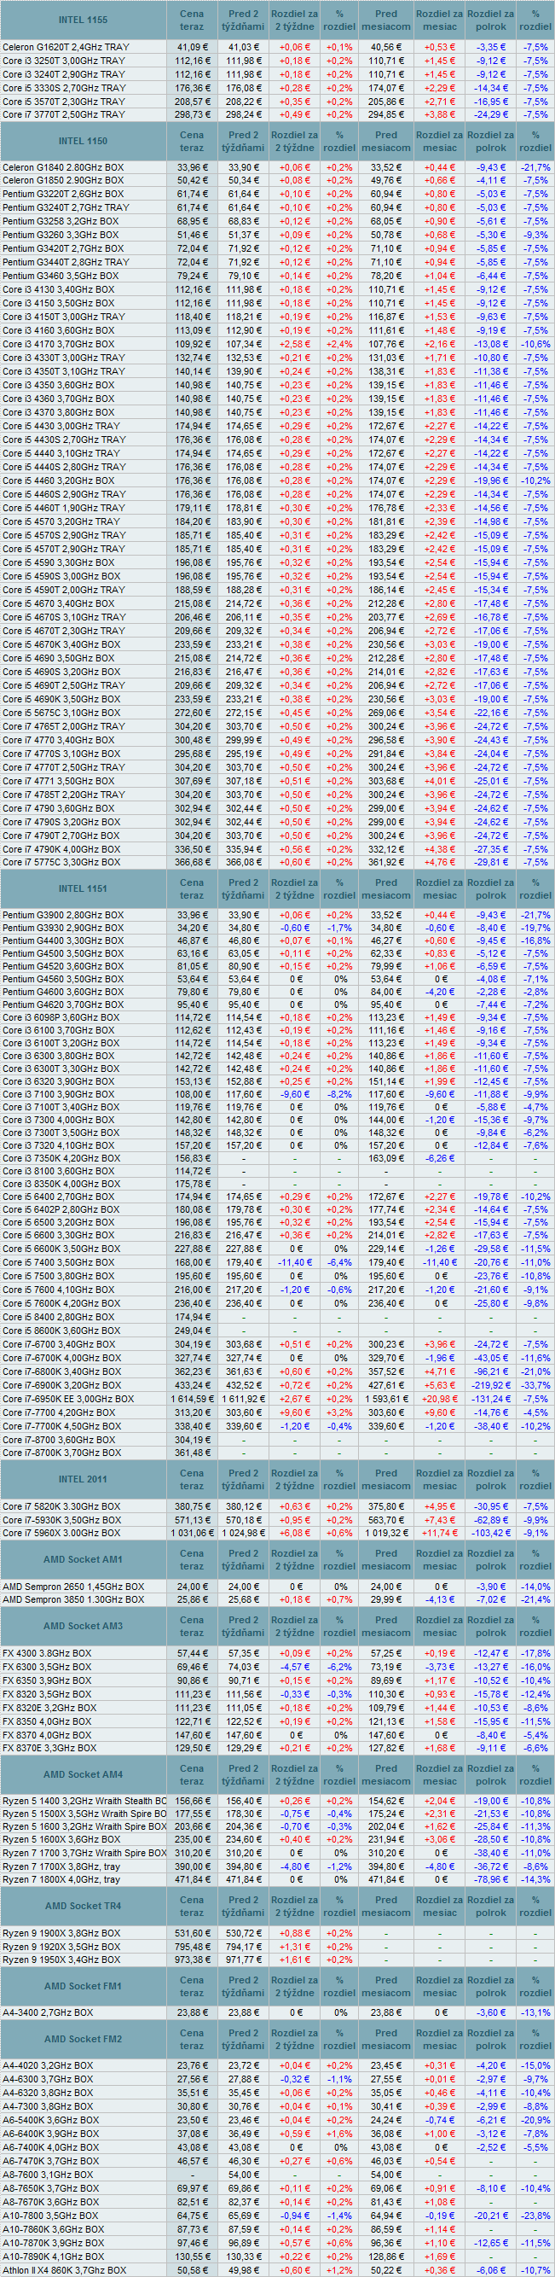Select the A4-3400 2,7GHz BOX row name
The height and width of the screenshot is (2277, 555).
[48, 2012]
